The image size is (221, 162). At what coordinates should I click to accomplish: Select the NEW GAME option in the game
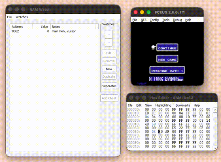167,59
